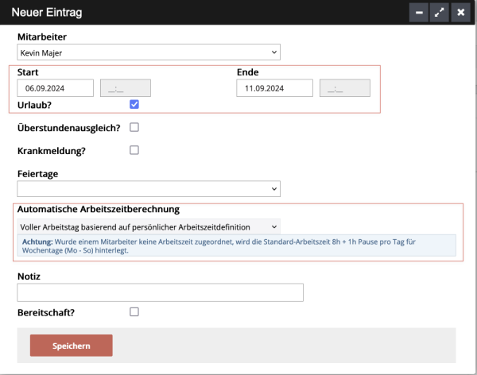This screenshot has width=477, height=375.
Task: Uncheck the Urlaub checkbox
Action: (134, 104)
